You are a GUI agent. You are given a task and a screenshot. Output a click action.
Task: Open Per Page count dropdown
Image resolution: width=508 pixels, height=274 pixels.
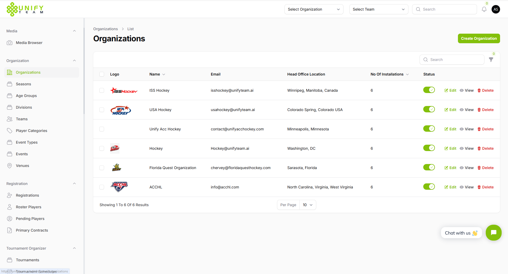point(308,205)
